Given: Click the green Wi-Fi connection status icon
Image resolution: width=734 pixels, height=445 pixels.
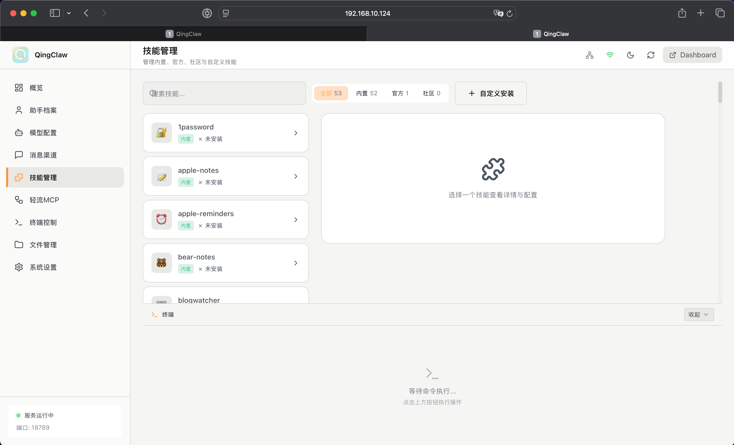Looking at the screenshot, I should click(x=610, y=55).
